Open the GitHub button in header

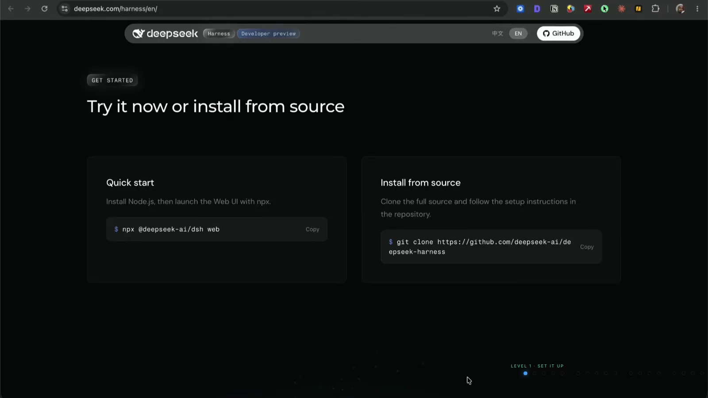coord(558,34)
